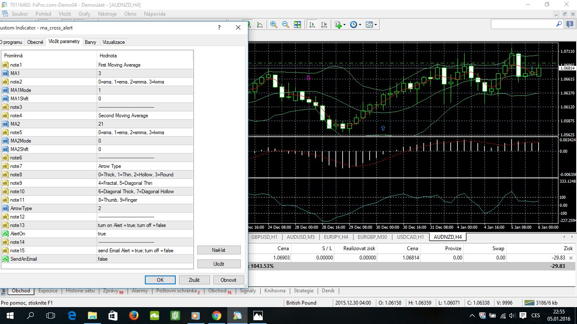Click the Uložit button
The width and height of the screenshot is (577, 324).
[218, 264]
